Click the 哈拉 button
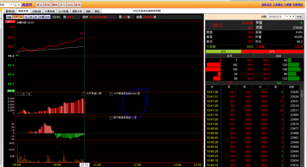 [x=70, y=5]
